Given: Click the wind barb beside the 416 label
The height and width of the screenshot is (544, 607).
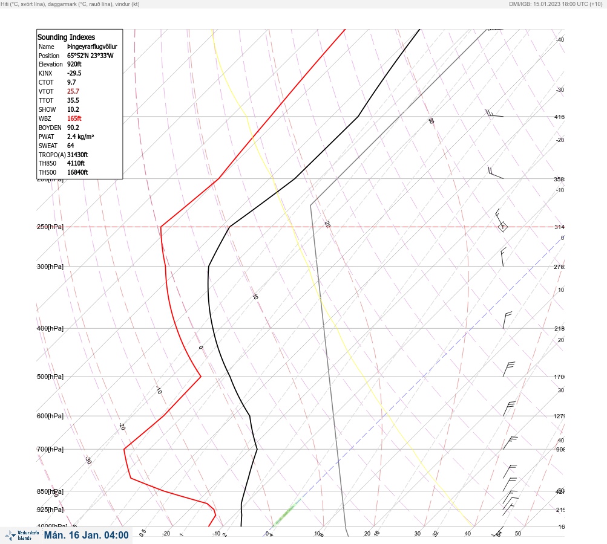Looking at the screenshot, I should [x=494, y=113].
